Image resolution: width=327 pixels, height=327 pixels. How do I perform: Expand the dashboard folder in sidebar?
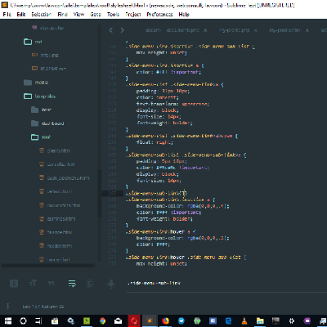pyautogui.click(x=53, y=123)
